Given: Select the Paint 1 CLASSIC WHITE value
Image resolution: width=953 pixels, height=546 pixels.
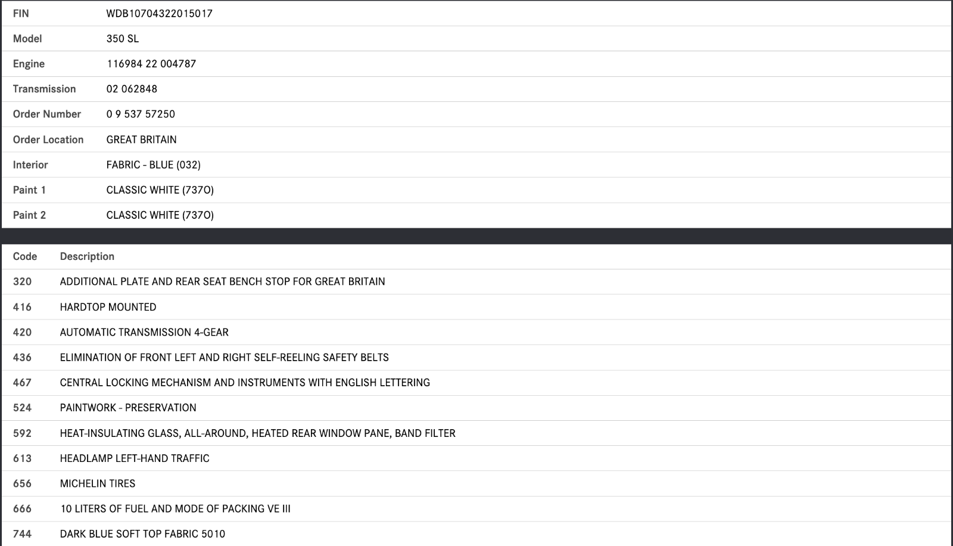Looking at the screenshot, I should coord(160,190).
